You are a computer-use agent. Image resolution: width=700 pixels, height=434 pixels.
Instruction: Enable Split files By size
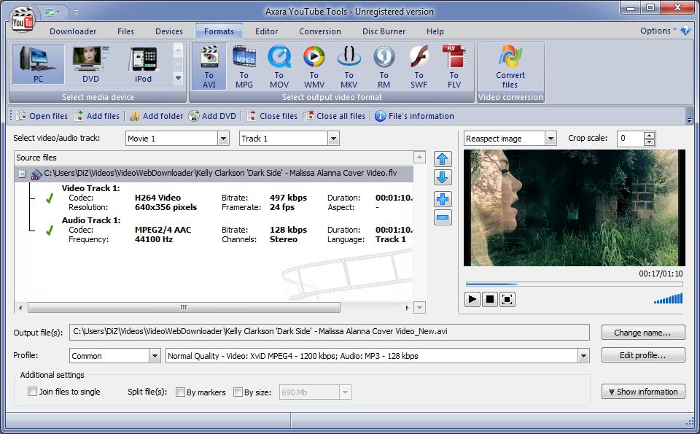[238, 392]
